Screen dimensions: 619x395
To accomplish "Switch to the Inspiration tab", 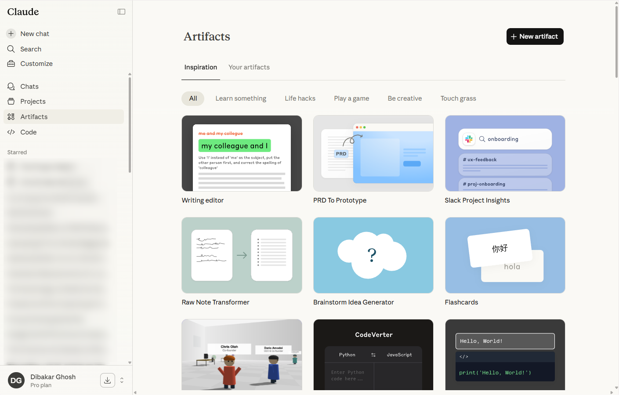I will pos(201,67).
